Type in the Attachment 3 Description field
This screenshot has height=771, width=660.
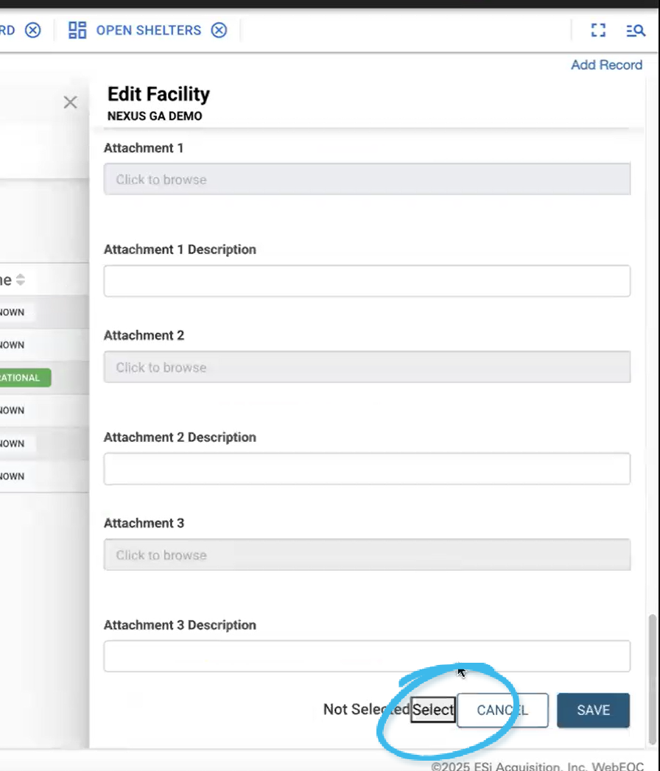(367, 656)
